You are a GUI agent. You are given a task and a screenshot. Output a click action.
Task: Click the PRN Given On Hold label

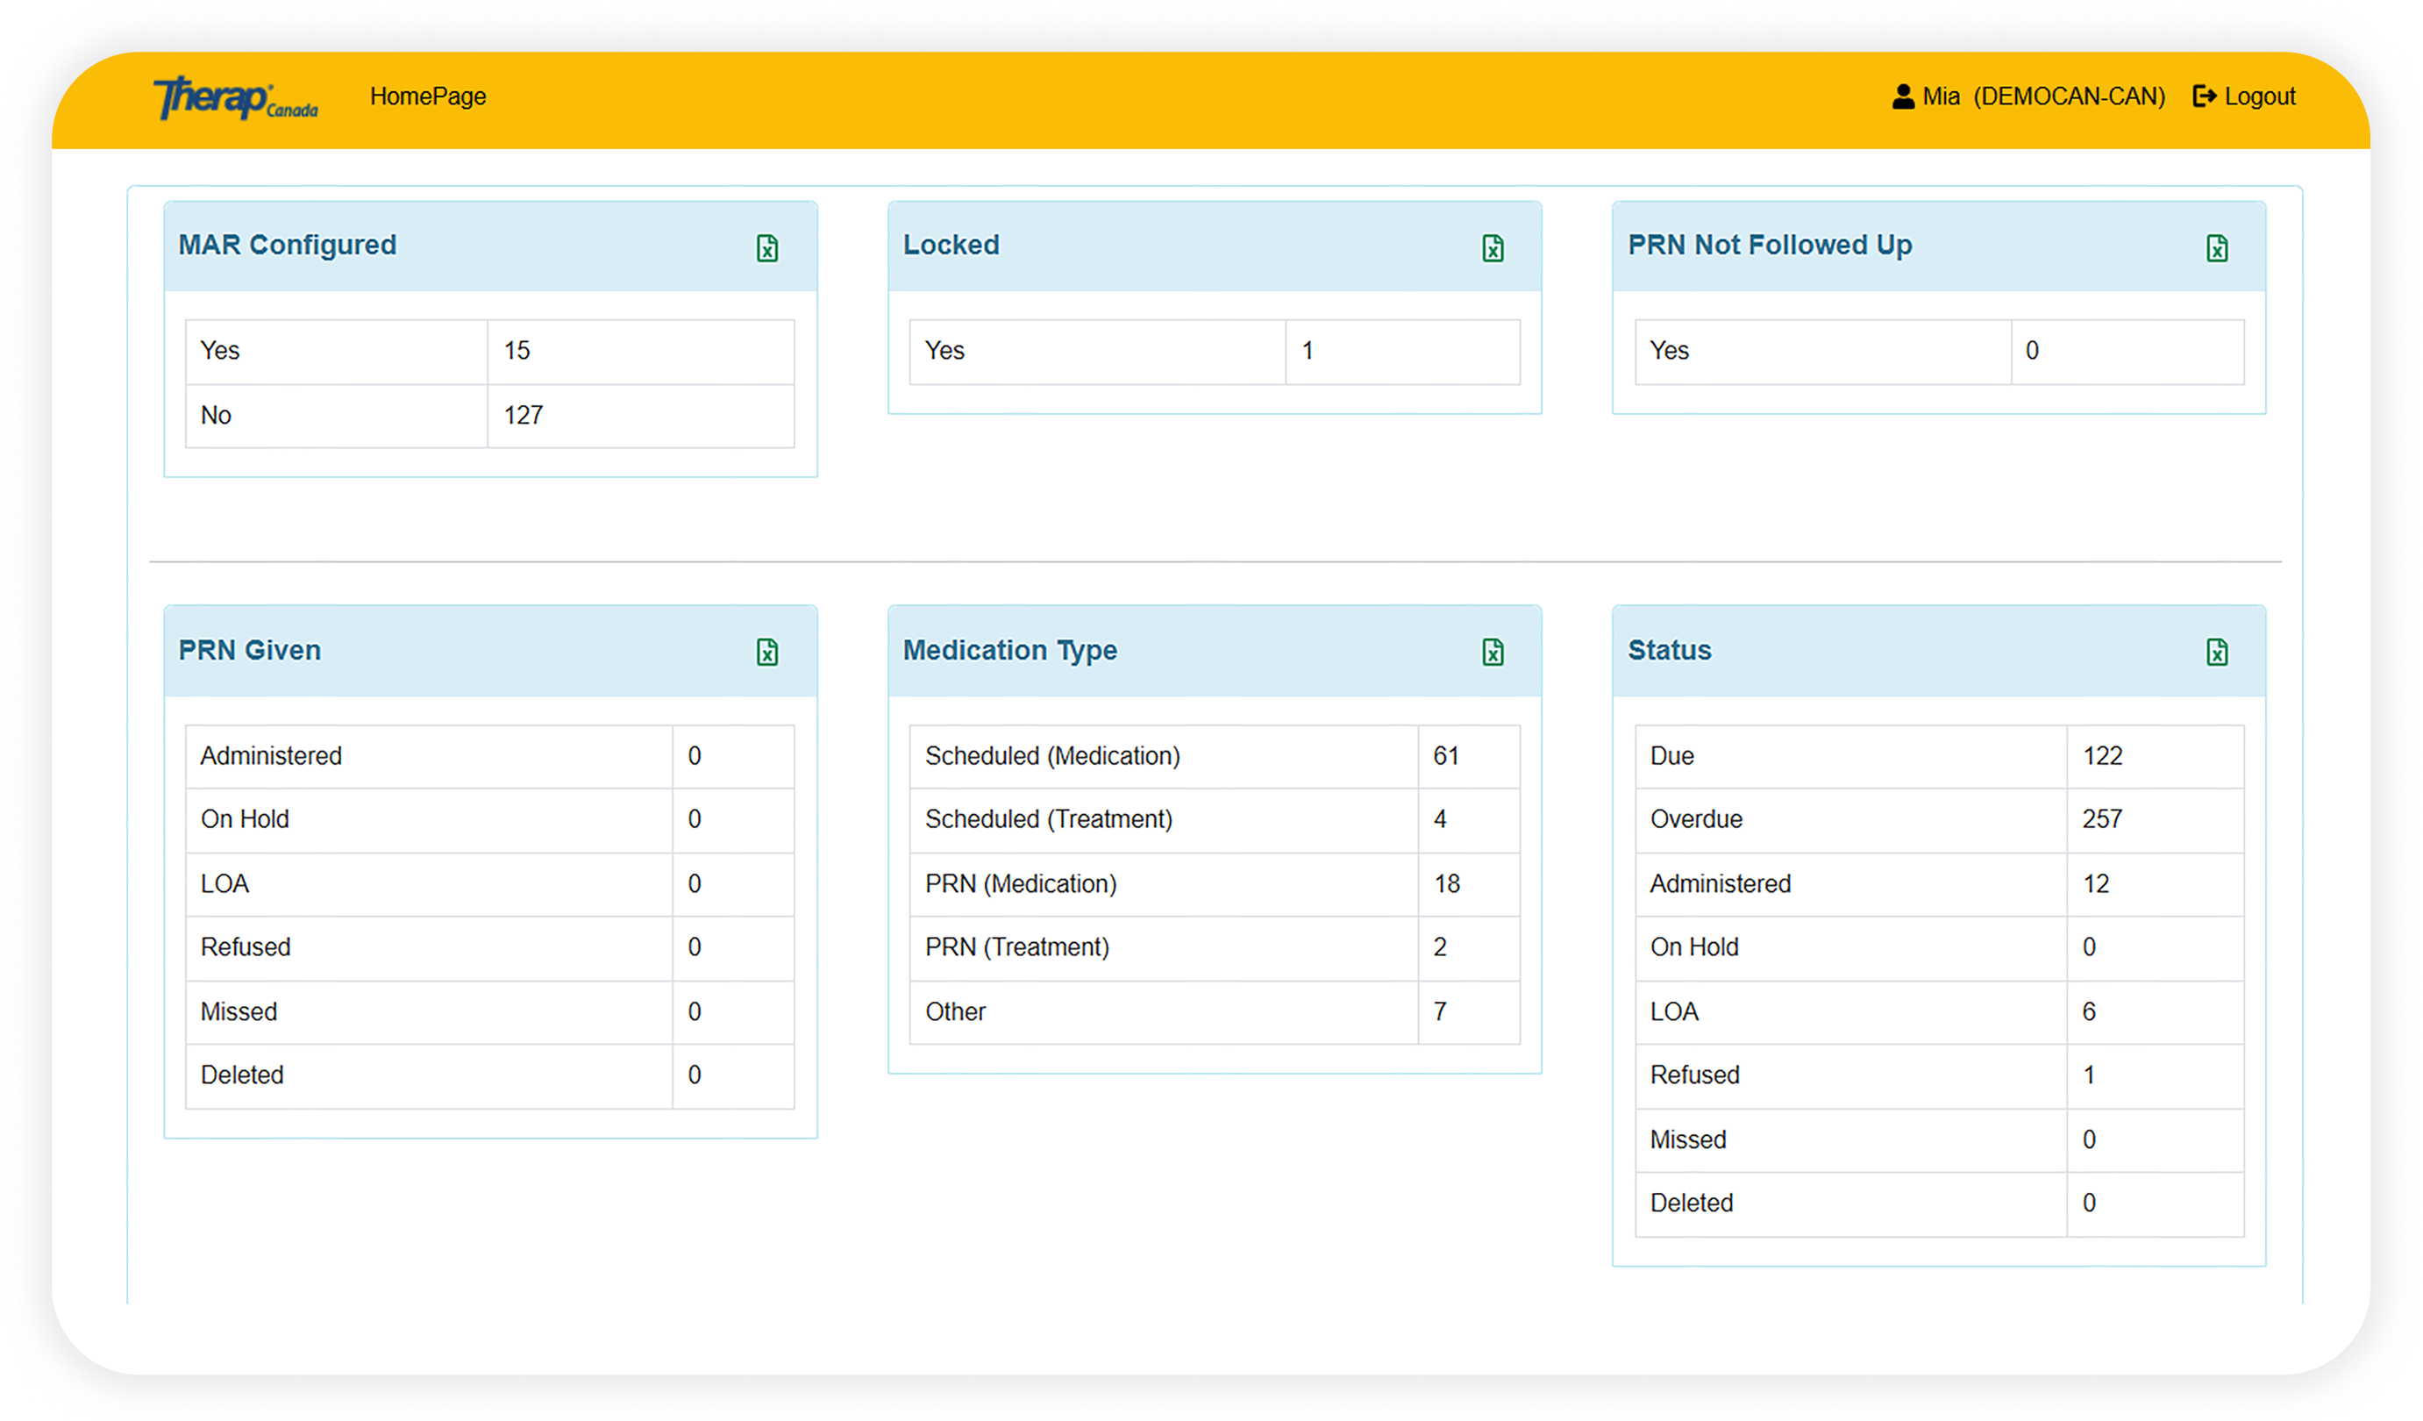click(244, 819)
